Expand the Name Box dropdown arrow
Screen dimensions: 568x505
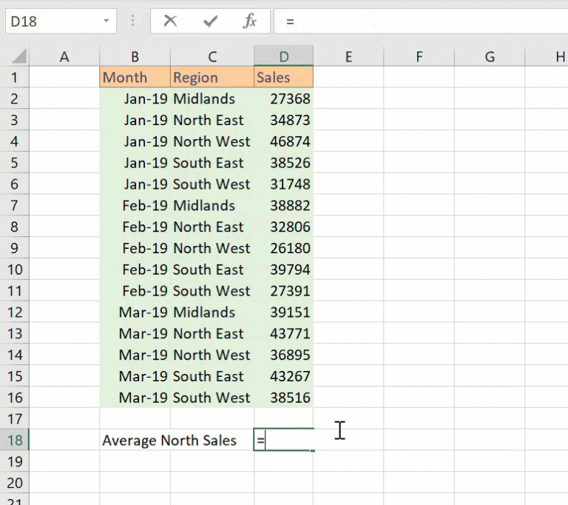pos(106,21)
